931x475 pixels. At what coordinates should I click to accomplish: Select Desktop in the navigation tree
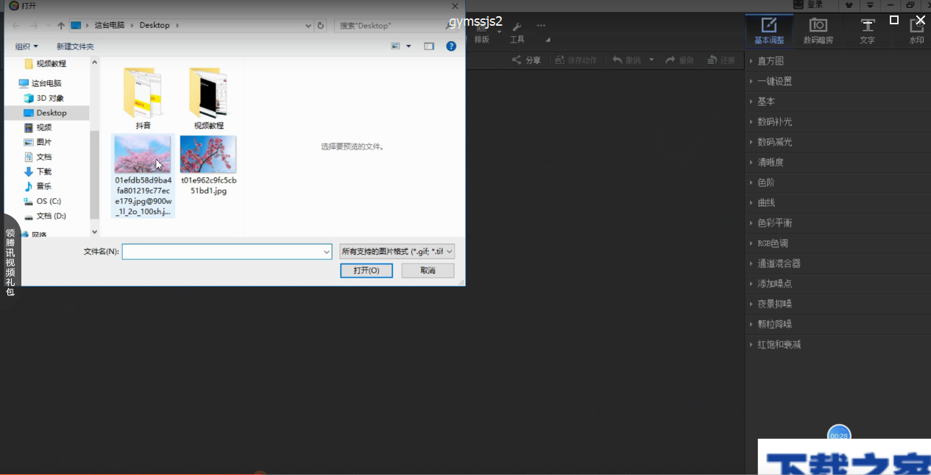(x=52, y=113)
